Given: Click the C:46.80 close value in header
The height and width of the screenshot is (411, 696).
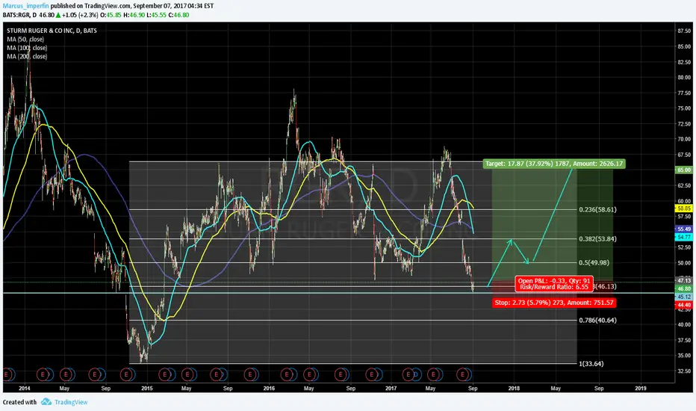Looking at the screenshot, I should (178, 15).
